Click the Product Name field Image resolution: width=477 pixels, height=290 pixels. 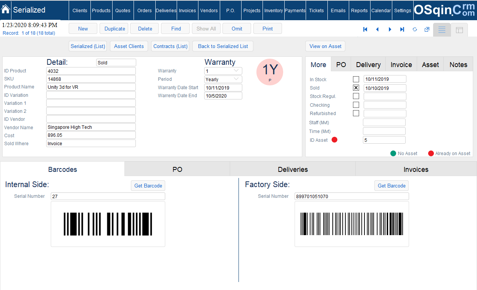[91, 87]
